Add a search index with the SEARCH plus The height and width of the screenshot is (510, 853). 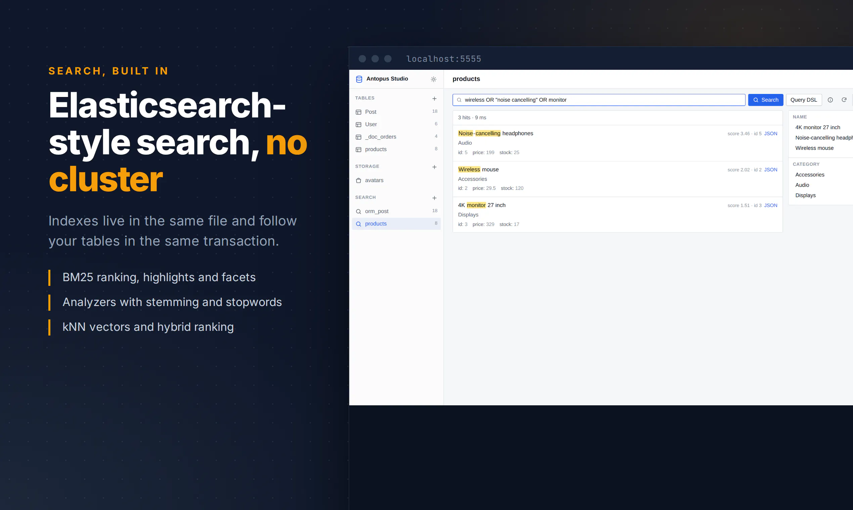coord(434,198)
